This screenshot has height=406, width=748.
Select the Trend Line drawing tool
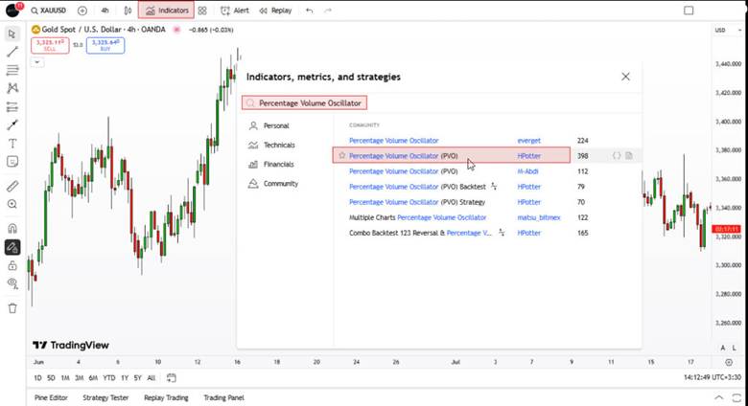pyautogui.click(x=12, y=52)
